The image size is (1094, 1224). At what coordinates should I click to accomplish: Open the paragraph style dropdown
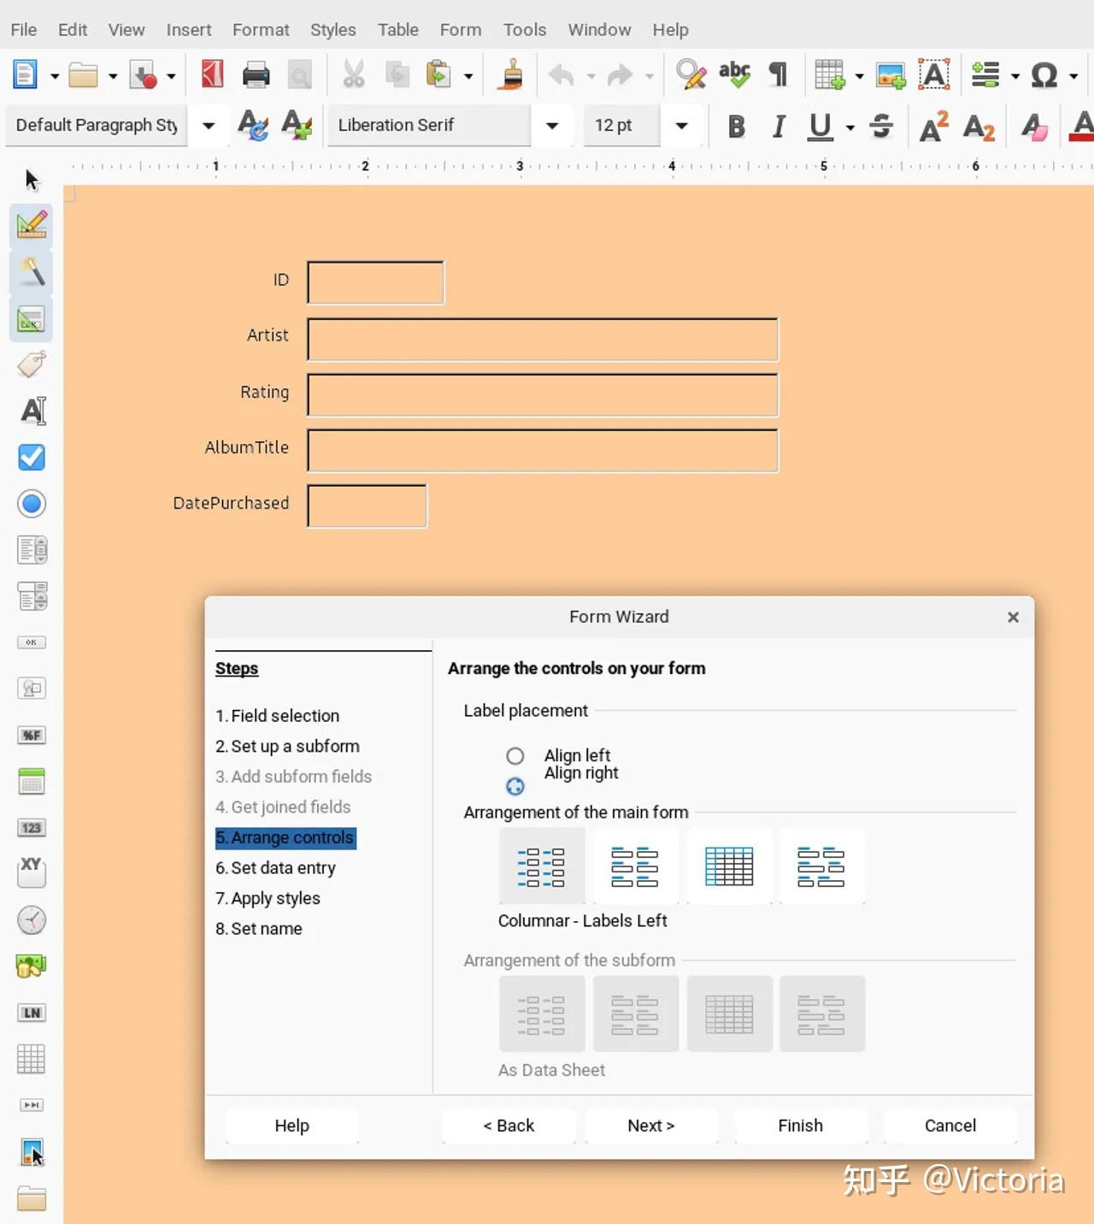pos(209,125)
